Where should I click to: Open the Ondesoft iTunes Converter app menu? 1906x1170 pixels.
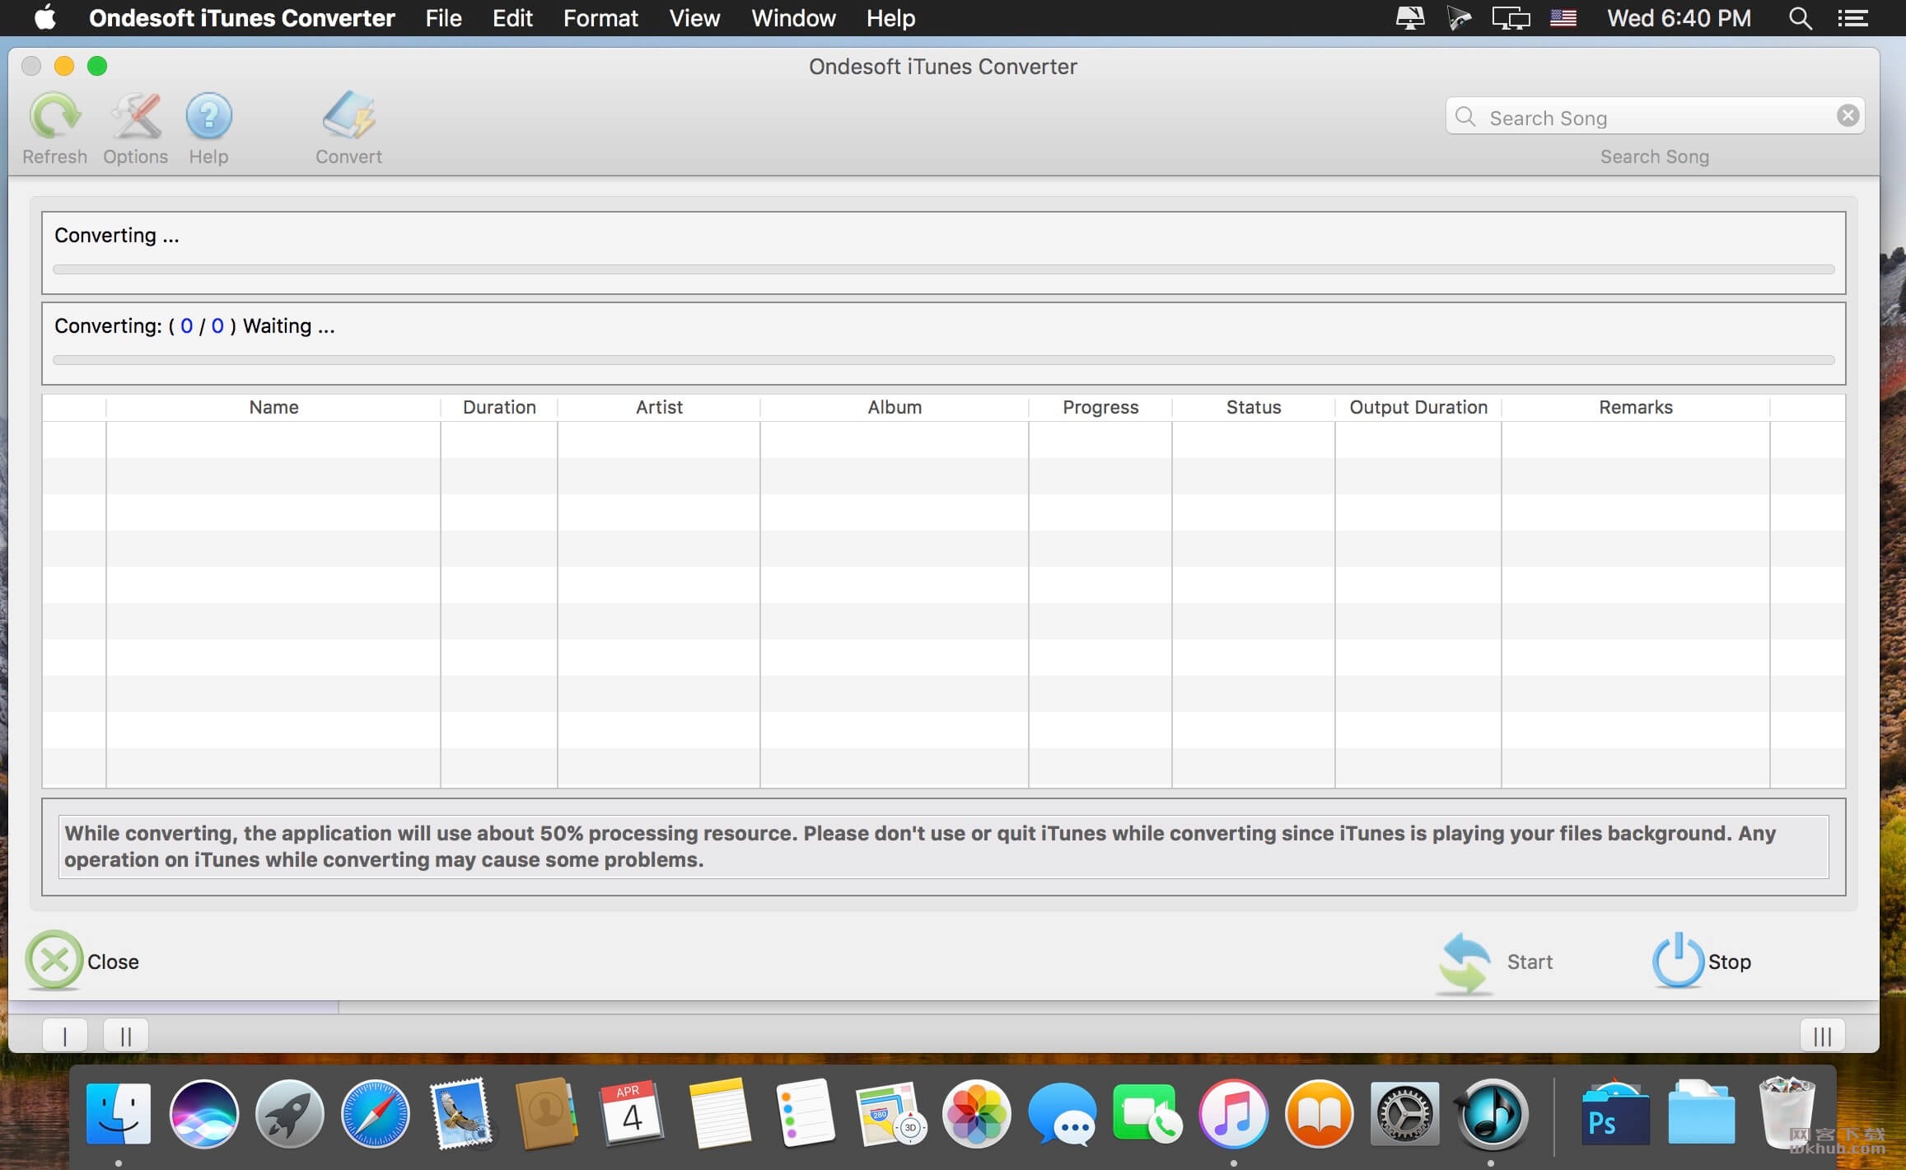tap(242, 18)
